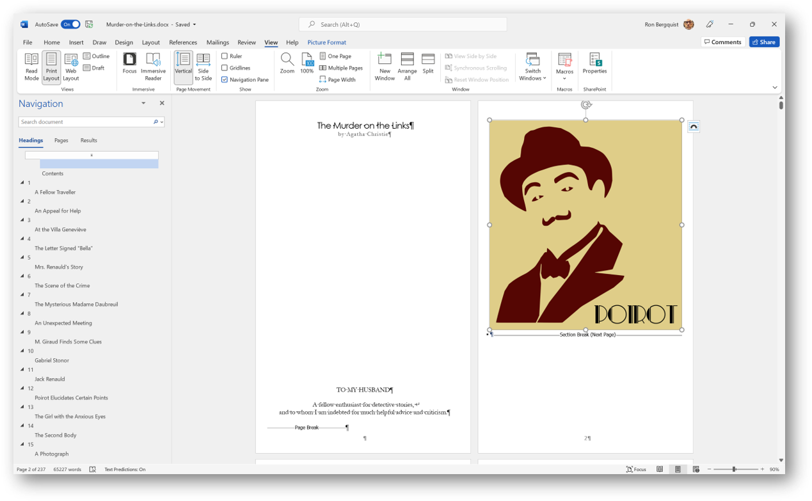Open the Zoom dialog magnifier
The height and width of the screenshot is (501, 812).
tap(287, 63)
